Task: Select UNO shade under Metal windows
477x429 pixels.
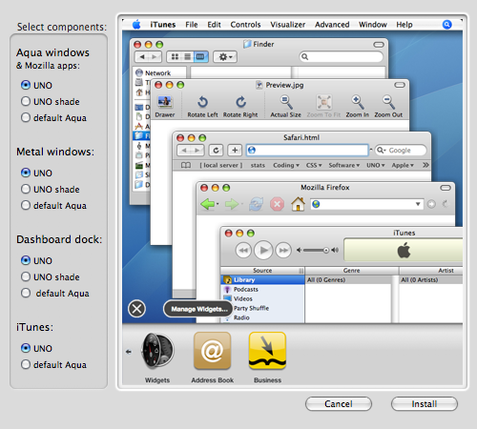Action: tap(26, 189)
